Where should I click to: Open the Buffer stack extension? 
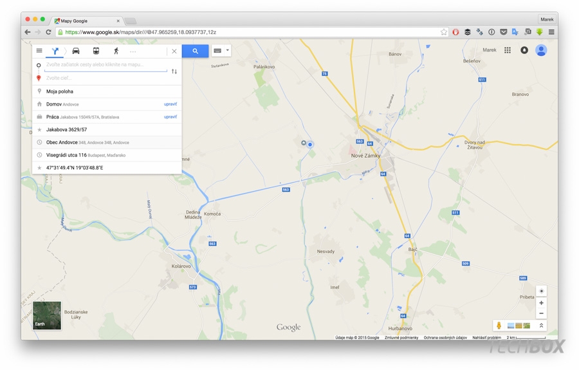click(x=468, y=32)
